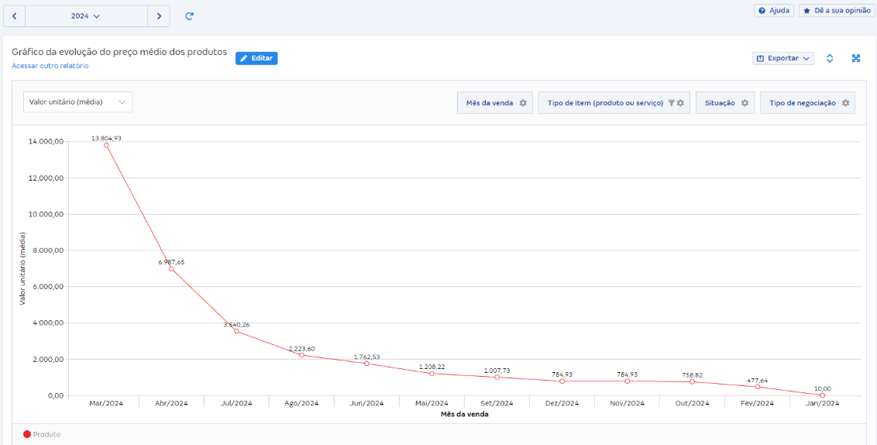Open the 2024 year dropdown
Screen dimensions: 877x445
click(x=86, y=16)
